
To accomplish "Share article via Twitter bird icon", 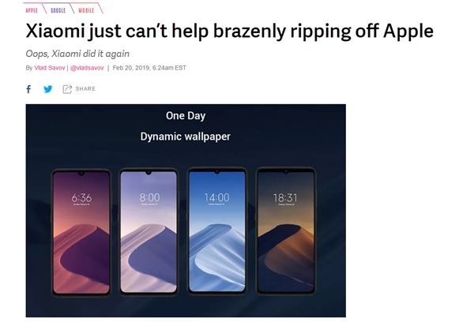I will click(x=47, y=89).
